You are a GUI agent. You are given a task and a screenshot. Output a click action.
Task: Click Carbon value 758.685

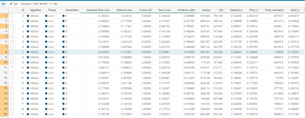[x=205, y=98]
